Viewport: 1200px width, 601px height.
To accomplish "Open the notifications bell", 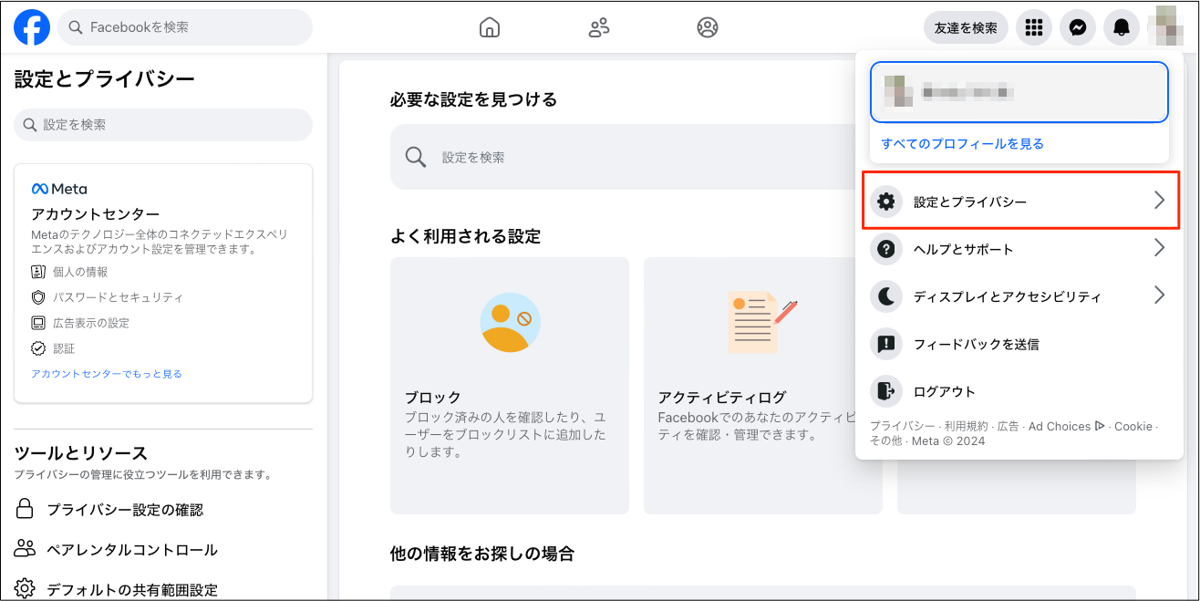I will [x=1122, y=28].
